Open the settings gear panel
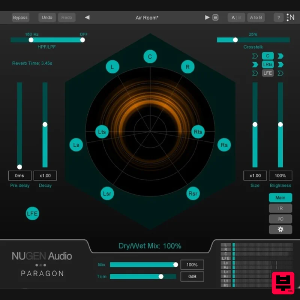The height and width of the screenshot is (300, 300). [280, 229]
